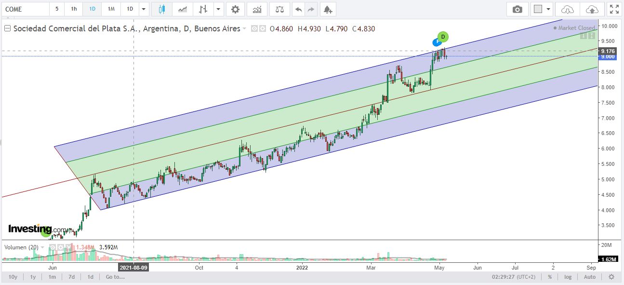Expand the timeframe interval dropdown
Image resolution: width=624 pixels, height=285 pixels.
click(x=144, y=9)
